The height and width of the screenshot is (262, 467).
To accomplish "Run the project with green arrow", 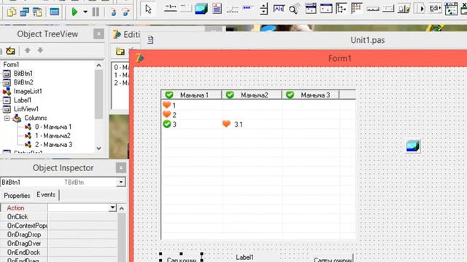I will (x=74, y=12).
